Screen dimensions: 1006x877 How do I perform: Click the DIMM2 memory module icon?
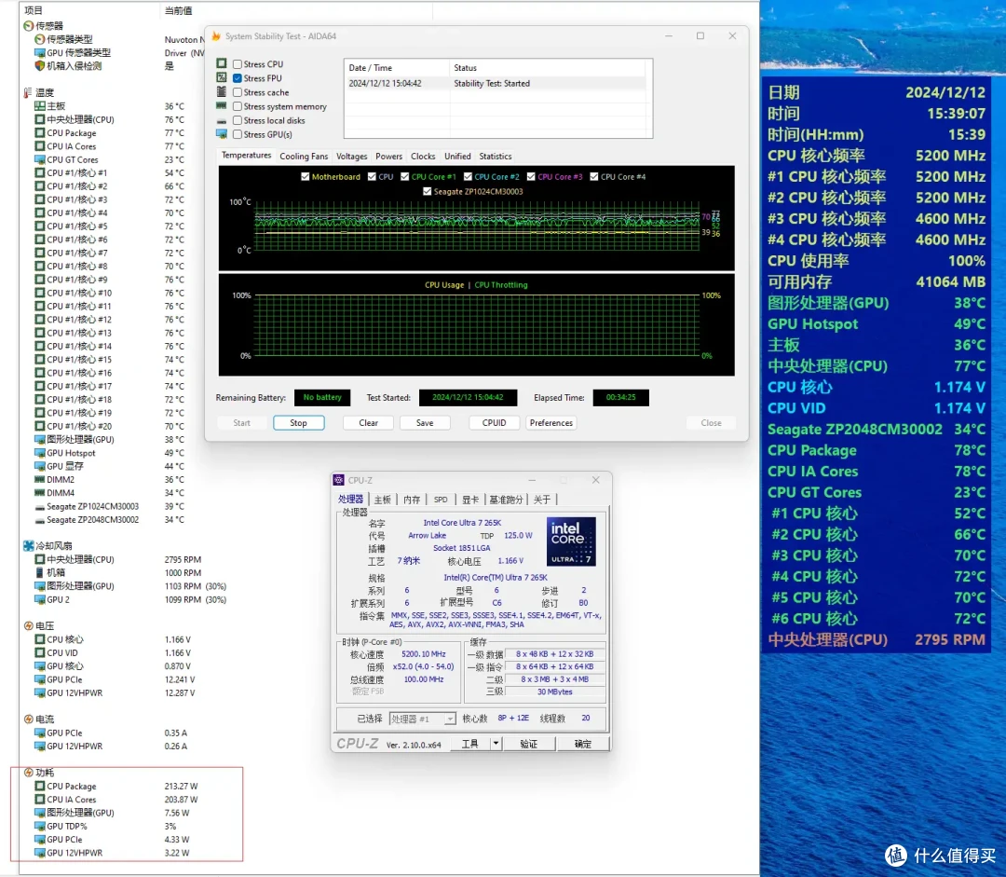click(40, 480)
